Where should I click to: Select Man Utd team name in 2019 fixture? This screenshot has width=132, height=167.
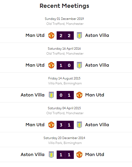click(x=35, y=35)
